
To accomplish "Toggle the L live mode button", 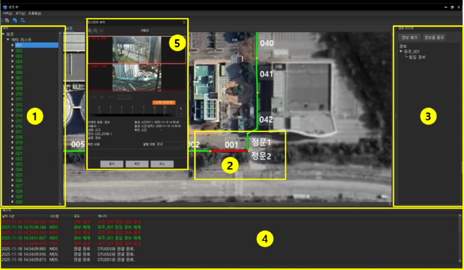I will point(181,108).
